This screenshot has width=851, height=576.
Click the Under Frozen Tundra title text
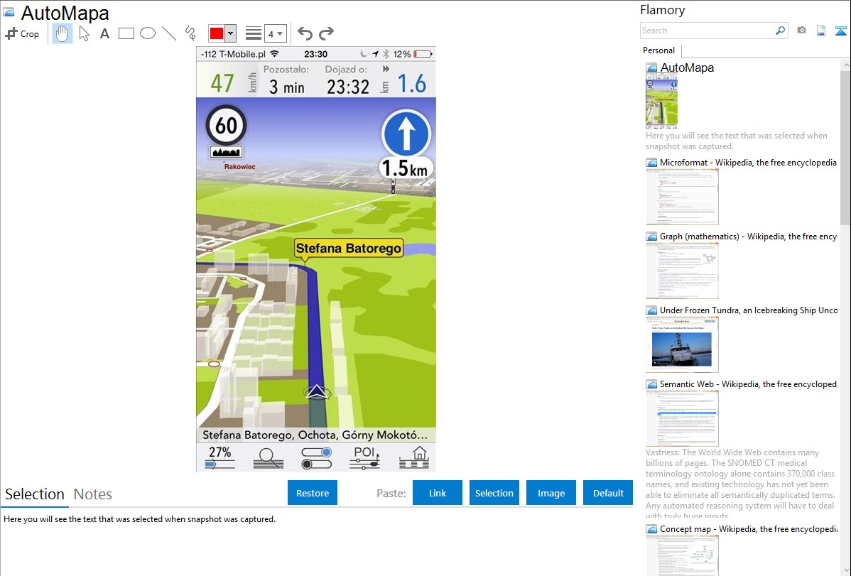tap(749, 310)
